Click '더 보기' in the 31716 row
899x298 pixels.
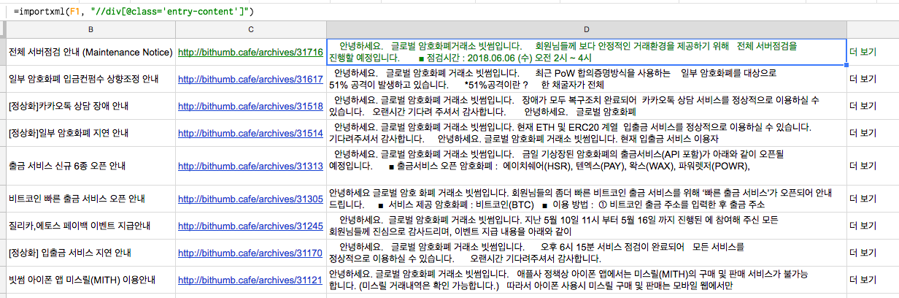(x=863, y=53)
